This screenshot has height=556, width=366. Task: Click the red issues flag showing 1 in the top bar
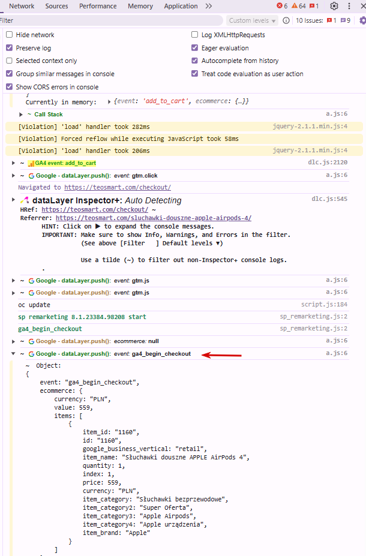(314, 6)
